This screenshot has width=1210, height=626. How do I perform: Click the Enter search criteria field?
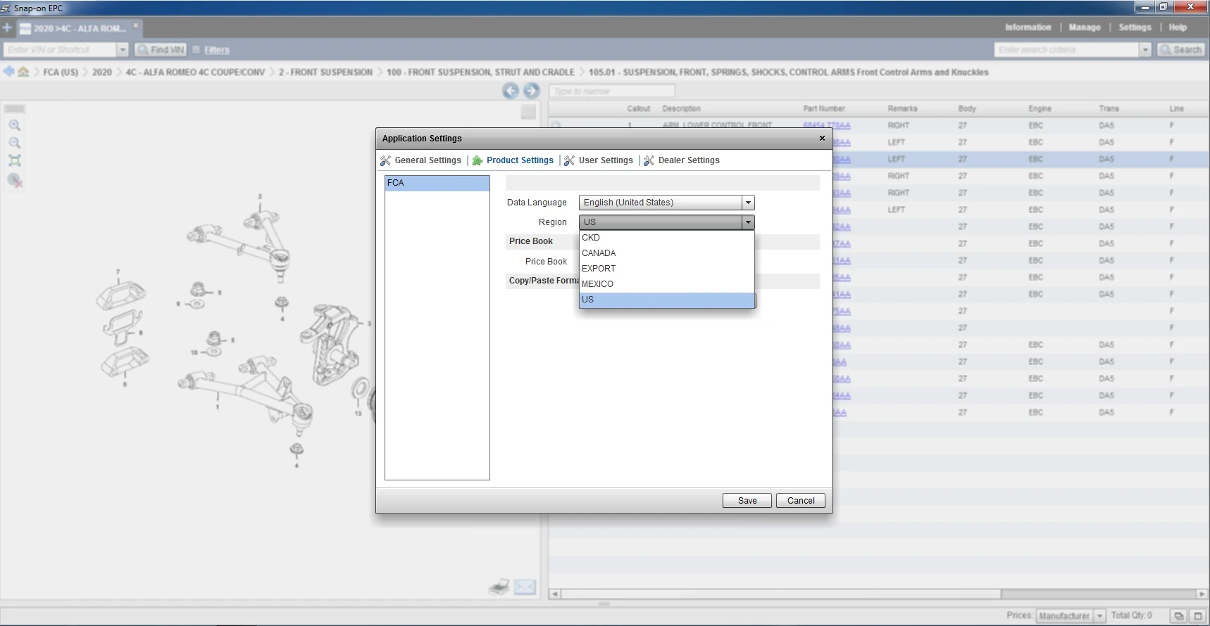(x=1067, y=50)
